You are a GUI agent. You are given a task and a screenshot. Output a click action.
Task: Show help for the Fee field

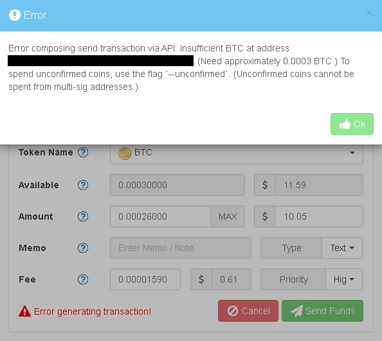[x=83, y=279]
